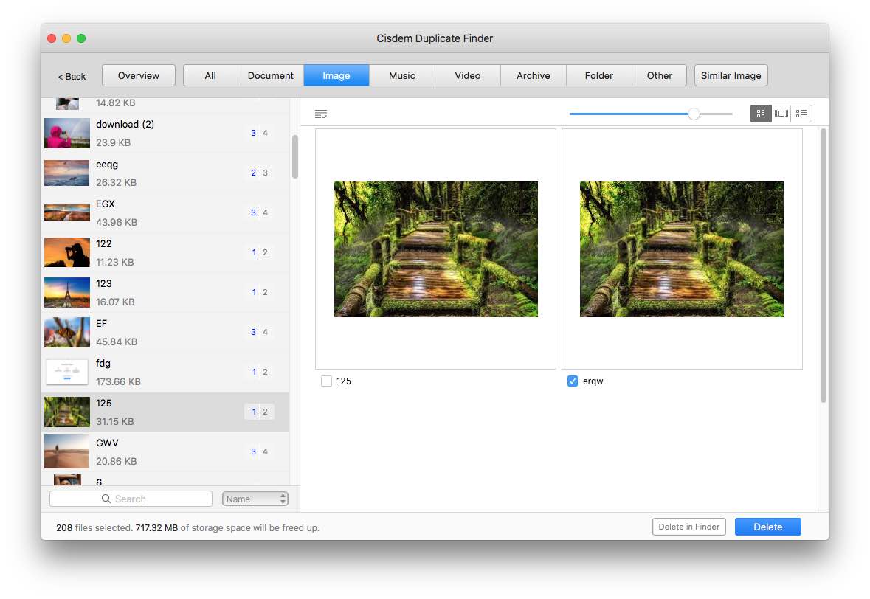Screen dimensions: 870x599
Task: Click the erqw preview image
Action: click(x=681, y=249)
